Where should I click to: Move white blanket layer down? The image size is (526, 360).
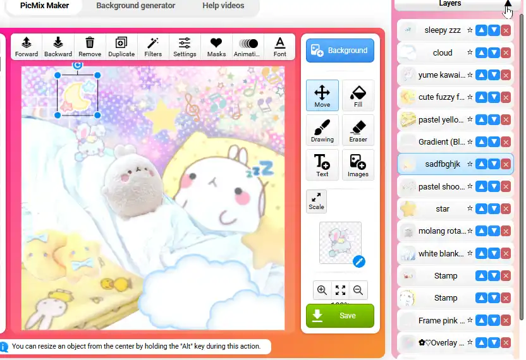(494, 253)
